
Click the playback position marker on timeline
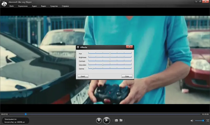(x=25, y=114)
